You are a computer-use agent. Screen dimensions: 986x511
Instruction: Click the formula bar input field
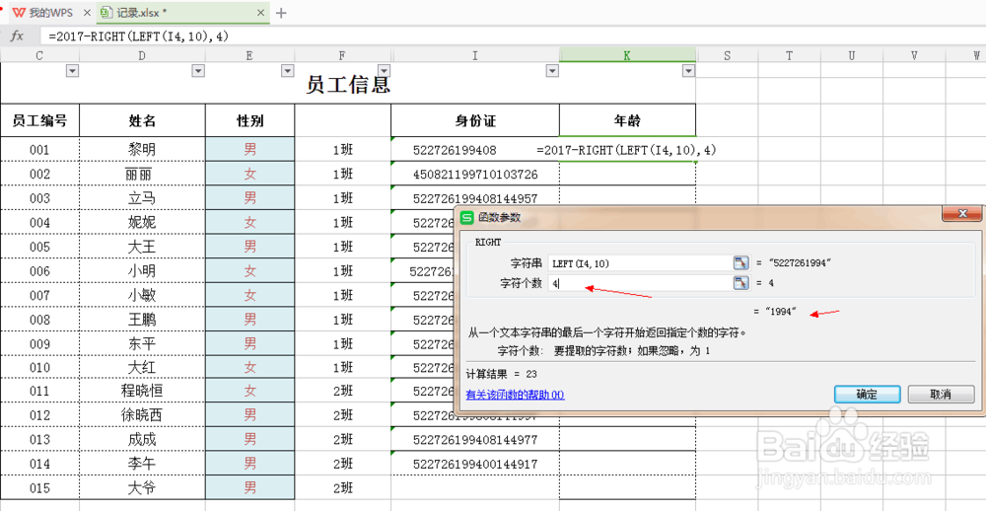[513, 36]
